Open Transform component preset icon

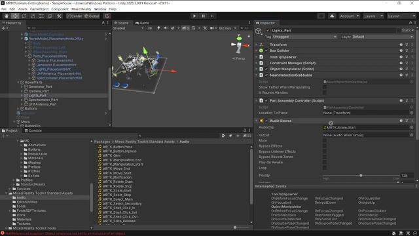pos(407,45)
